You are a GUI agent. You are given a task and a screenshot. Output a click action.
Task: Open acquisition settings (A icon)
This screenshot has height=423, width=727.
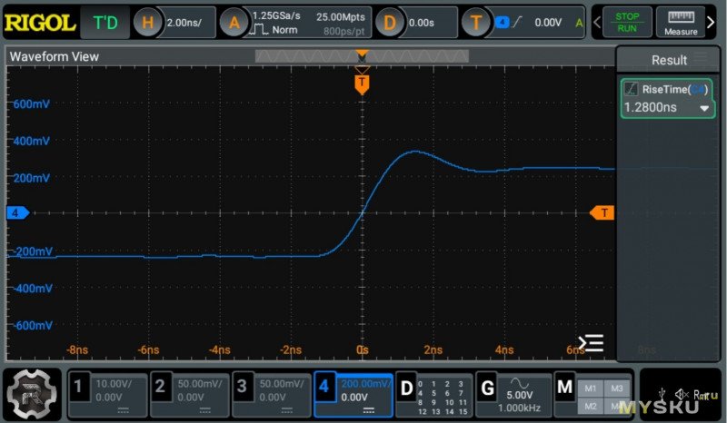[x=234, y=23]
